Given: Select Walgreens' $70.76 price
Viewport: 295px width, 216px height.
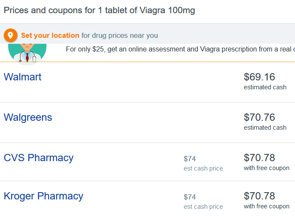Looking at the screenshot, I should tap(260, 117).
